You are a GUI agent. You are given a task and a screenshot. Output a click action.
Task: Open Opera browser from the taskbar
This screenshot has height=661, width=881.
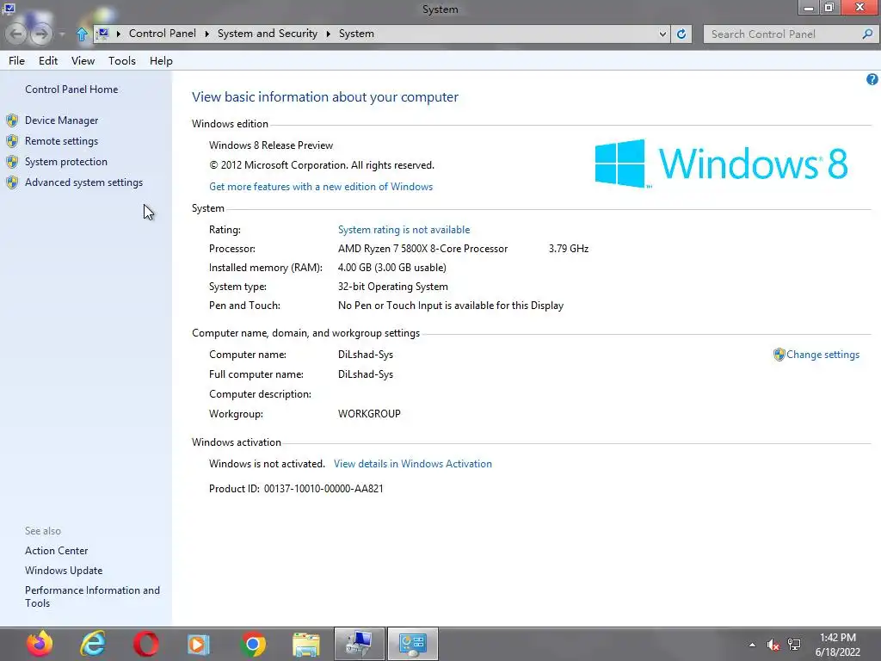click(146, 644)
